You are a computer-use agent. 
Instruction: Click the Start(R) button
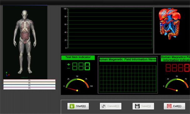click(x=78, y=106)
